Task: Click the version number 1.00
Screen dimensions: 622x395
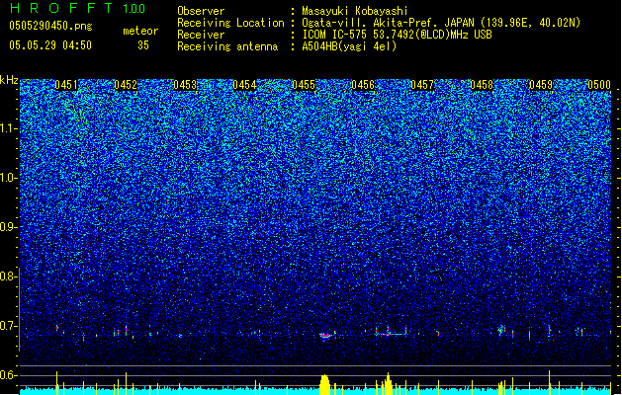Action: (x=133, y=8)
